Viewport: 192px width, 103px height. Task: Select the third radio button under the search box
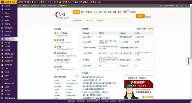tap(97, 20)
